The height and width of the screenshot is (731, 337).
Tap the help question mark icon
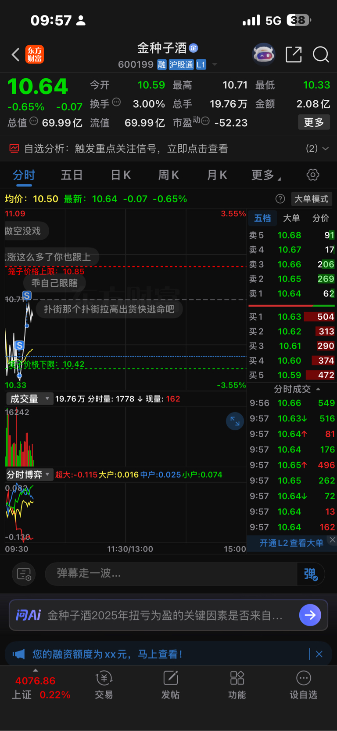point(280,199)
